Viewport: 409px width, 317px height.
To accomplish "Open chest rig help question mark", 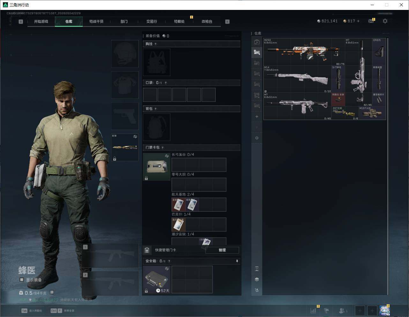I will pos(155,44).
